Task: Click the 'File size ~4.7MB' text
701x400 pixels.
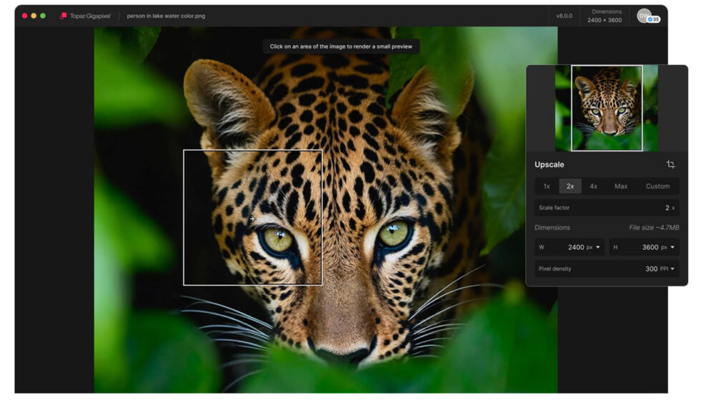Action: point(654,228)
